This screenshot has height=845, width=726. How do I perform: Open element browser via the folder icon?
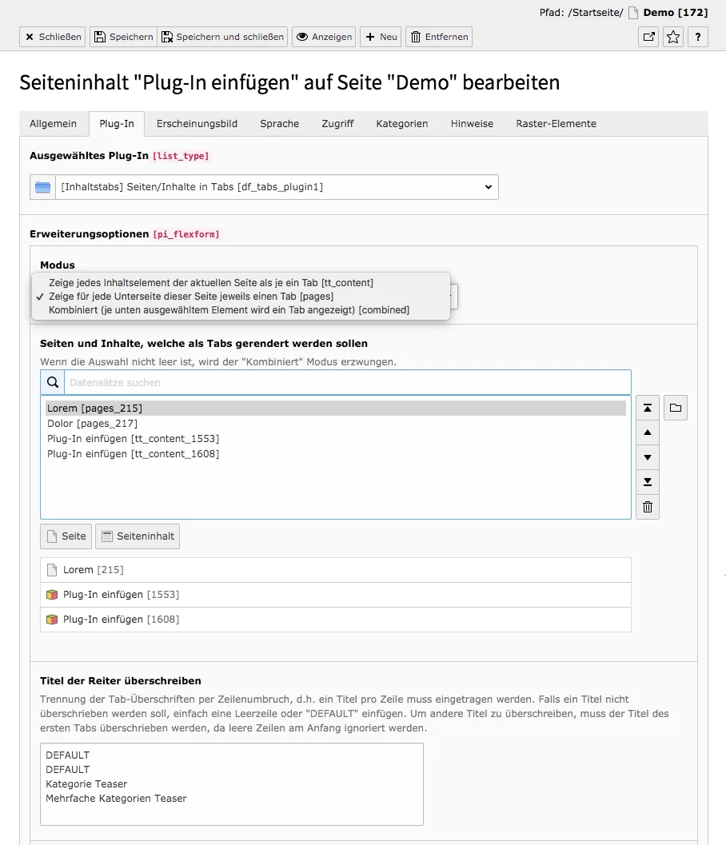675,408
